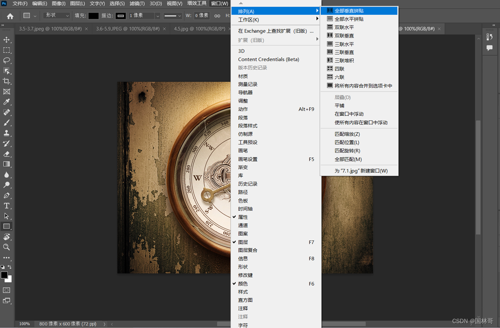
Task: Click the stroke color swatch
Action: pyautogui.click(x=120, y=16)
